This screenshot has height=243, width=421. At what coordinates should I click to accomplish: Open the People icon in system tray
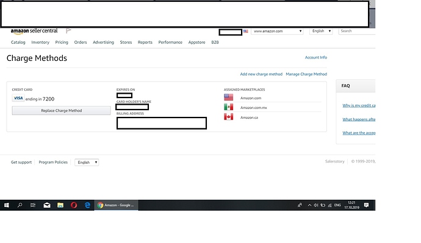(300, 205)
